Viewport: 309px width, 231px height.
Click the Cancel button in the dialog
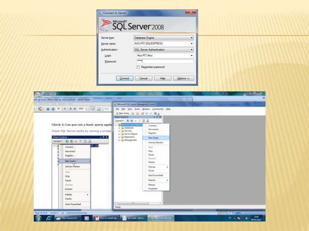[143, 78]
